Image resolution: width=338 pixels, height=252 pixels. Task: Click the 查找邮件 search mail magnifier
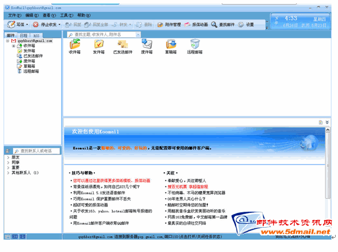(214, 24)
